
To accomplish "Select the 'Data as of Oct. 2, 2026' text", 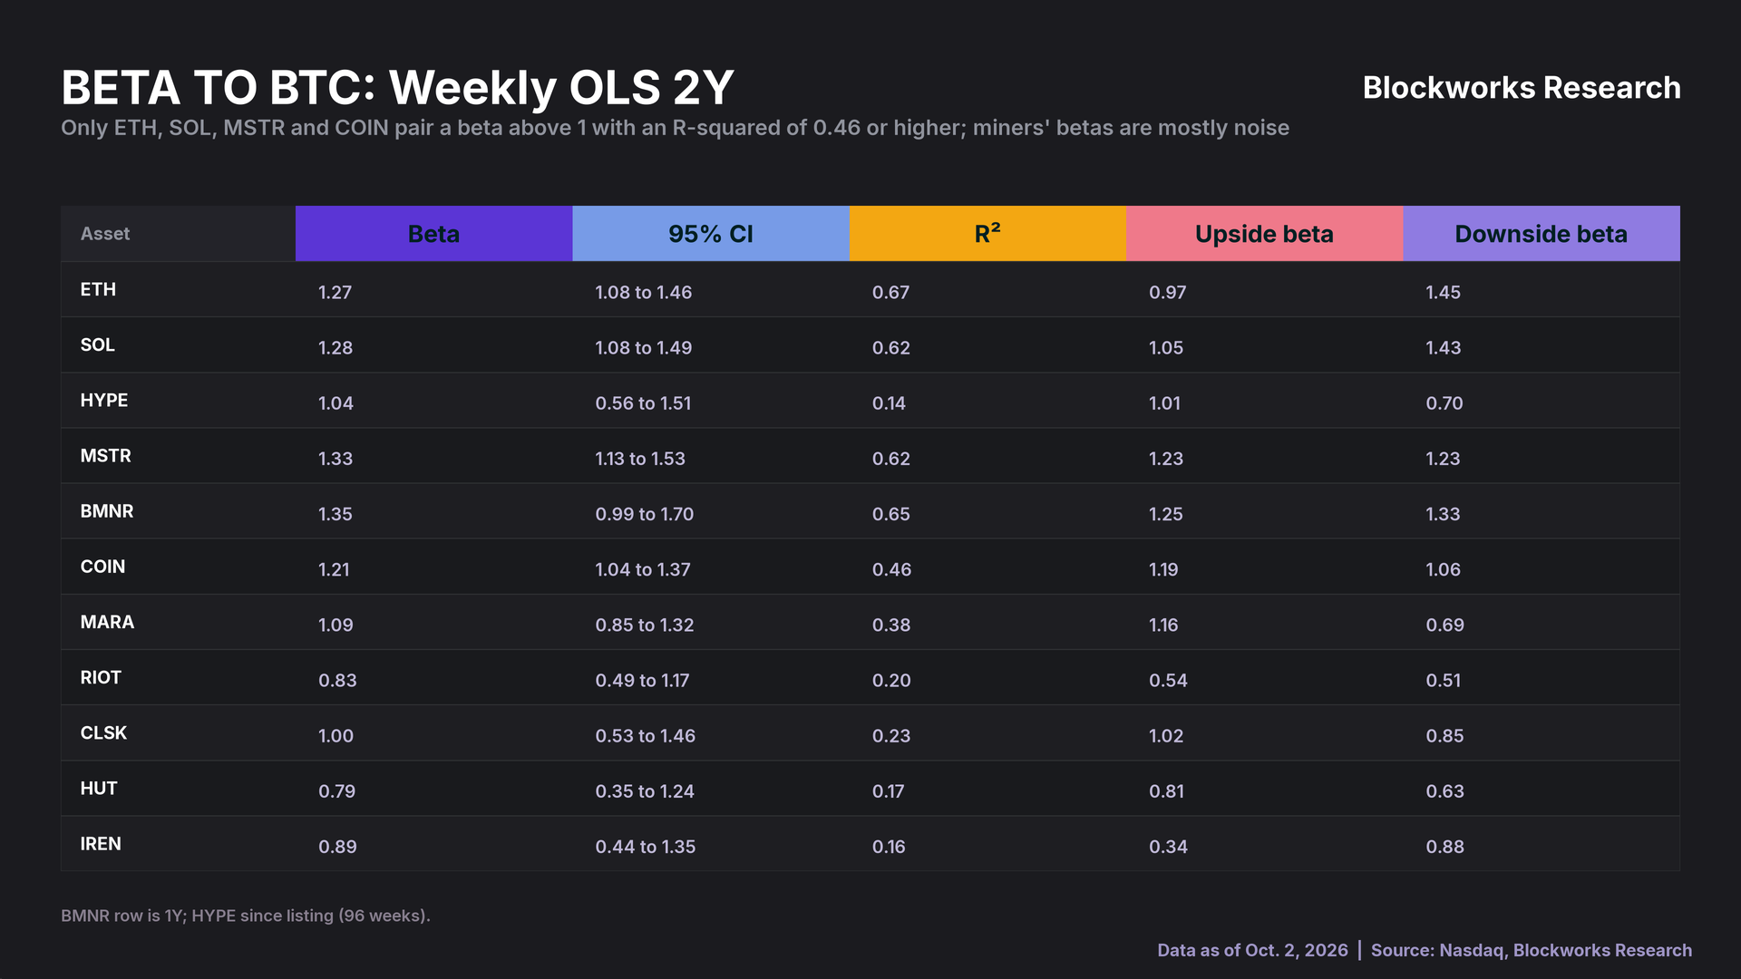I will pyautogui.click(x=1252, y=950).
